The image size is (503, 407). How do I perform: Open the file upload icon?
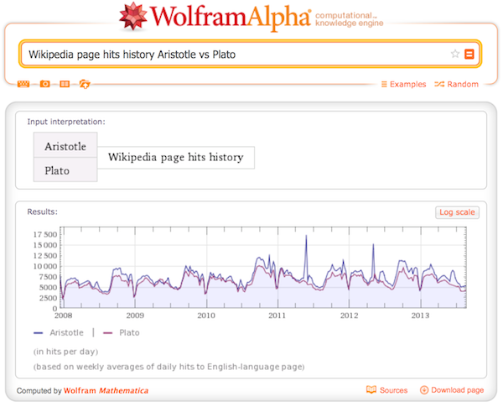click(85, 84)
